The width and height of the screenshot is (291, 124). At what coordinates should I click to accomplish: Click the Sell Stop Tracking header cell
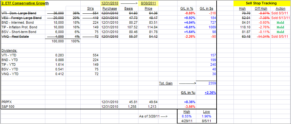261,3
